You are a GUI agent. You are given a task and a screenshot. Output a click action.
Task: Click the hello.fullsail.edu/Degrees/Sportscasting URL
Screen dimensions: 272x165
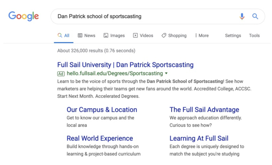[115, 73]
